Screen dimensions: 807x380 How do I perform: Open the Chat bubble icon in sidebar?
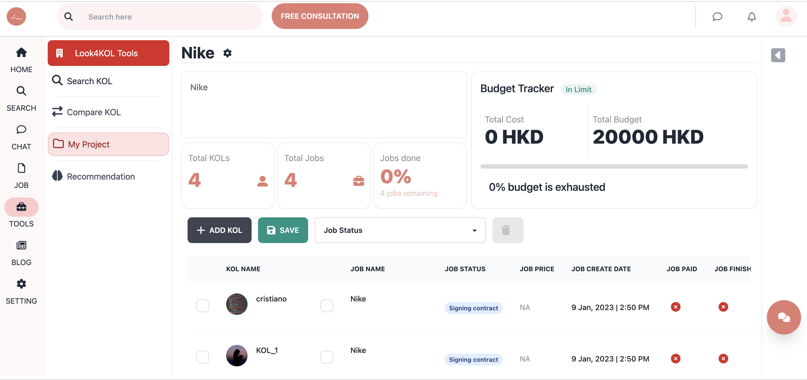pos(21,130)
